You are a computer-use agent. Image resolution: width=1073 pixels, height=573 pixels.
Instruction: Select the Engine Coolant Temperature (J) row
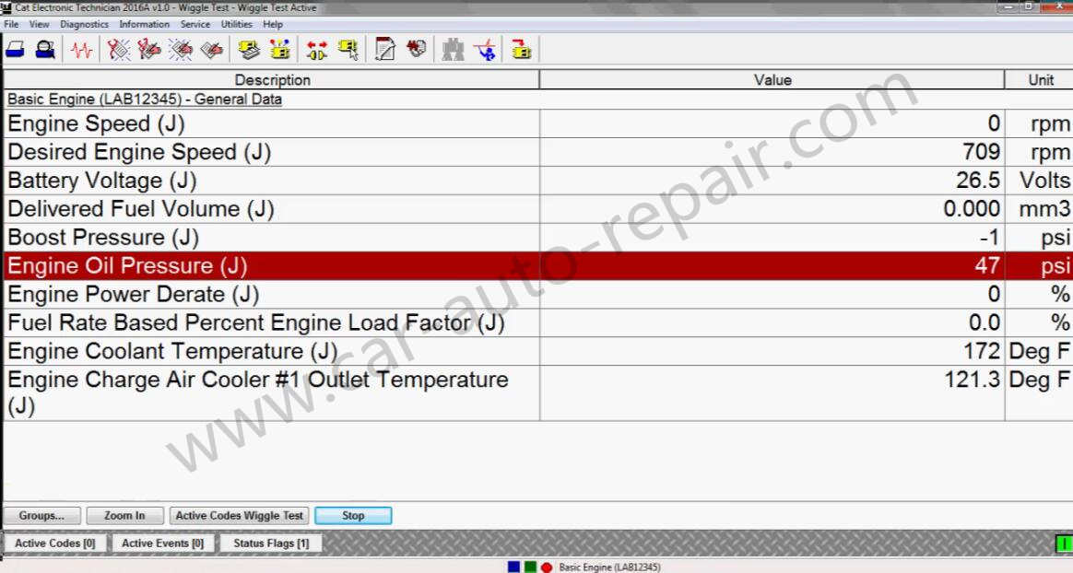(537, 351)
